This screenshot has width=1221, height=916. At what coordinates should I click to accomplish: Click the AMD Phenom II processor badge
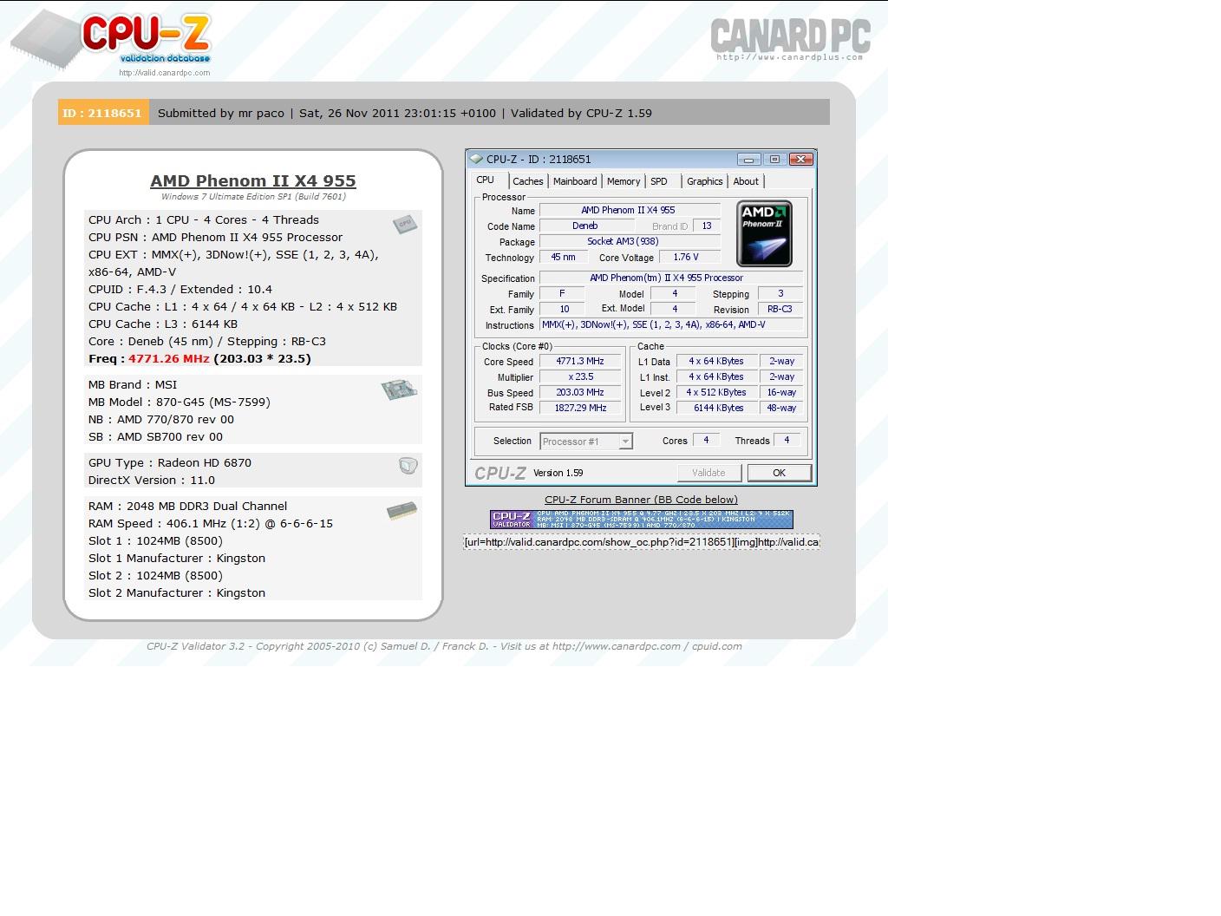point(764,233)
